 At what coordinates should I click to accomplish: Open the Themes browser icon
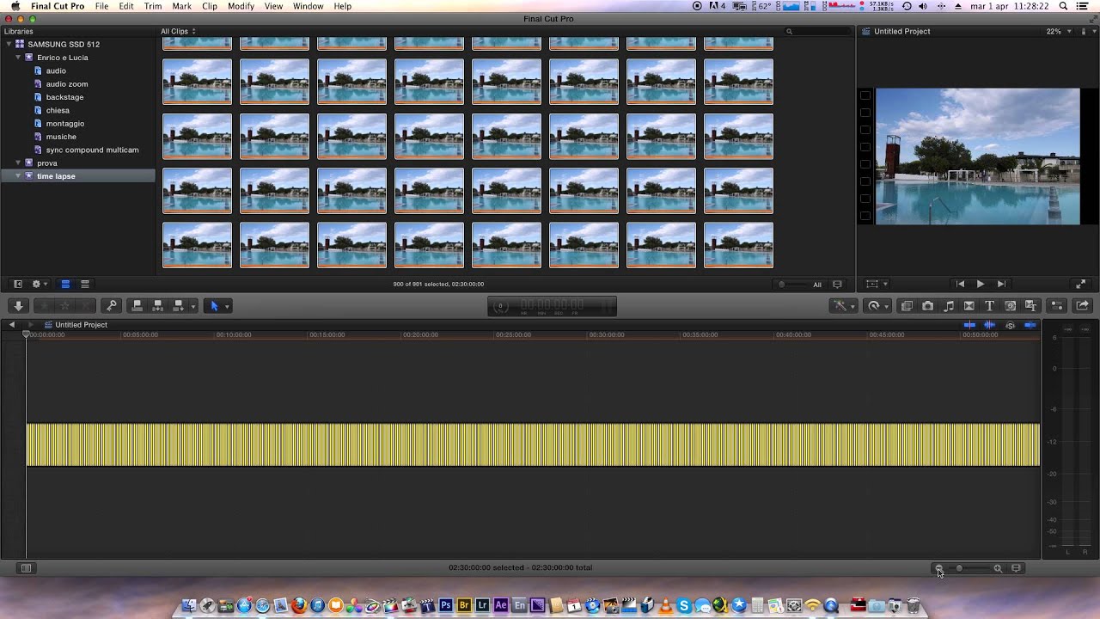[x=1030, y=305]
